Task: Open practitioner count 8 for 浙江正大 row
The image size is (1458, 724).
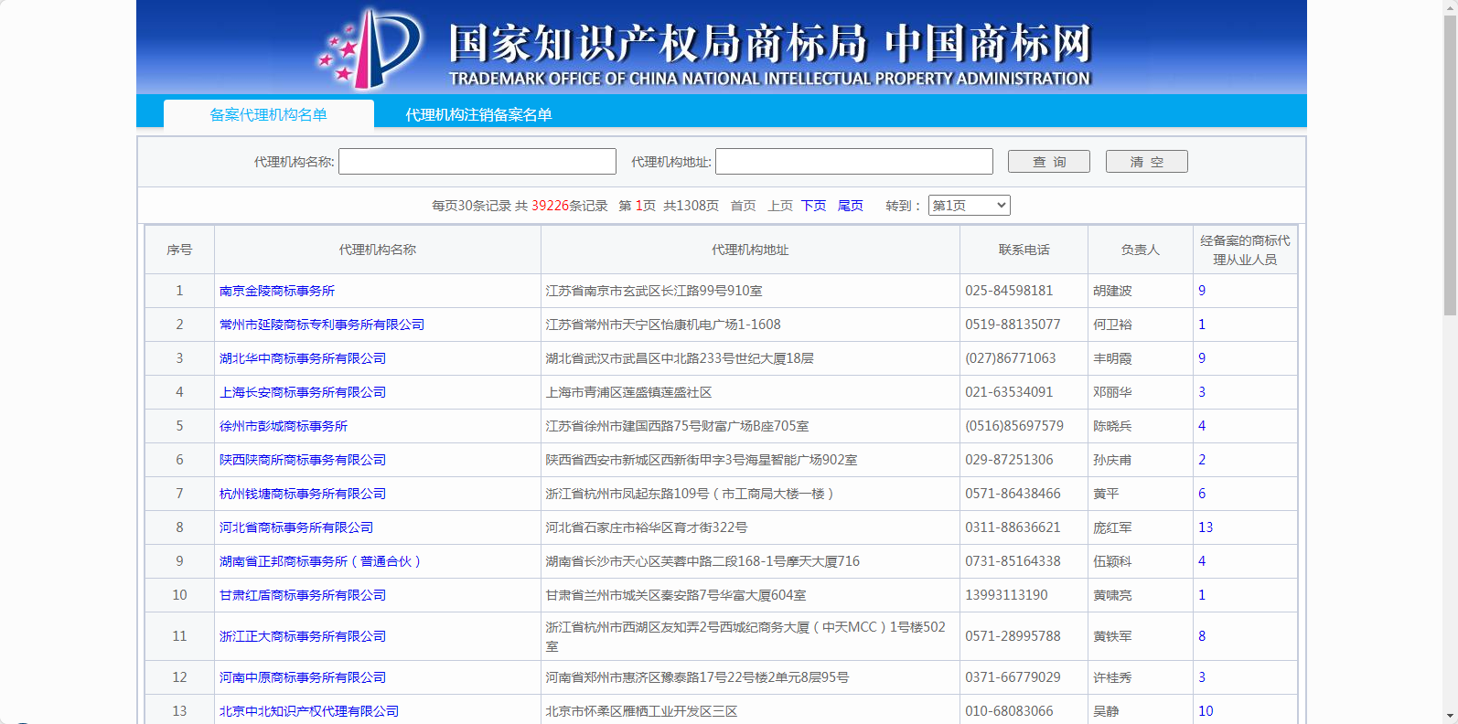Action: coord(1202,636)
